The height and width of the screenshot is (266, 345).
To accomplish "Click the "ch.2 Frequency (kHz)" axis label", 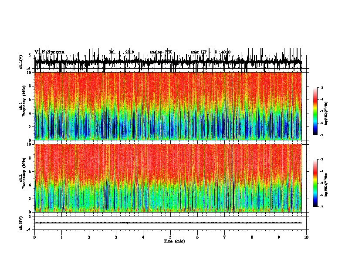I will tap(23, 173).
